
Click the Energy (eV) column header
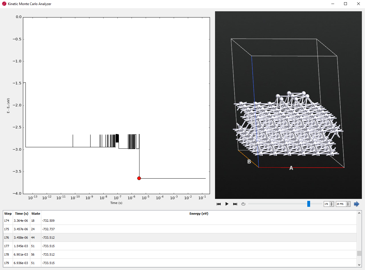click(x=199, y=214)
